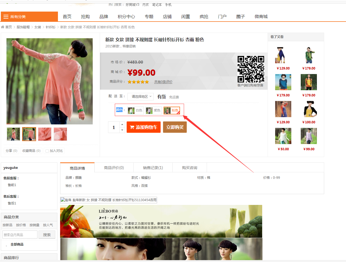Switch to the 商品详情 tab
346x262 pixels.
point(77,168)
